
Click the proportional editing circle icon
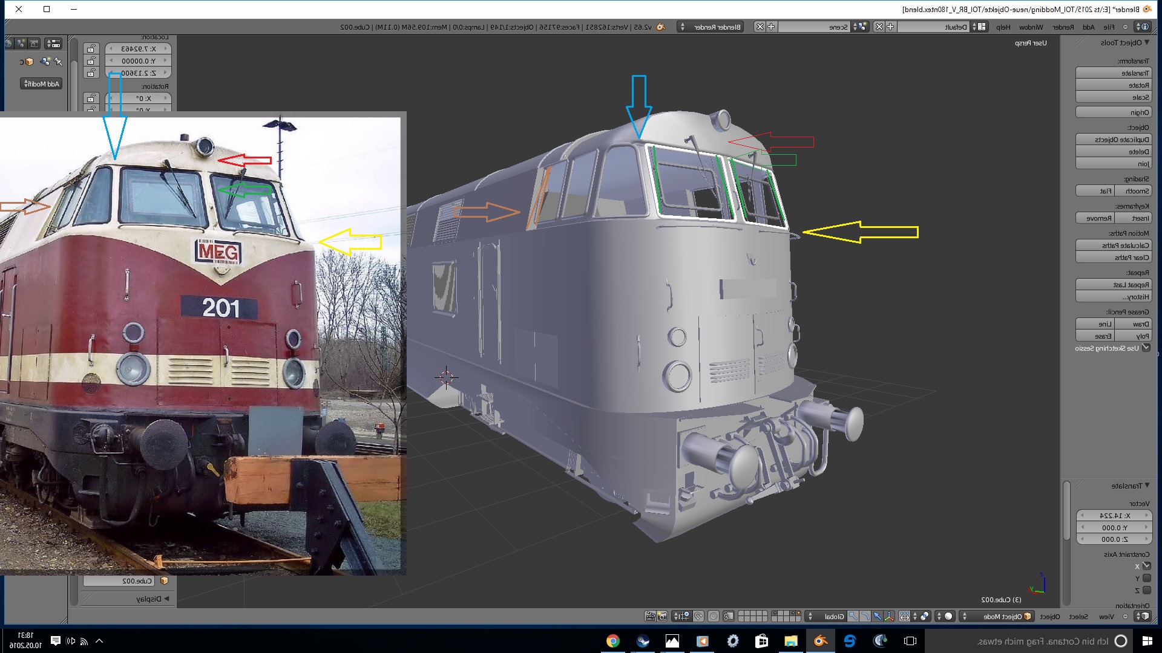(x=714, y=616)
